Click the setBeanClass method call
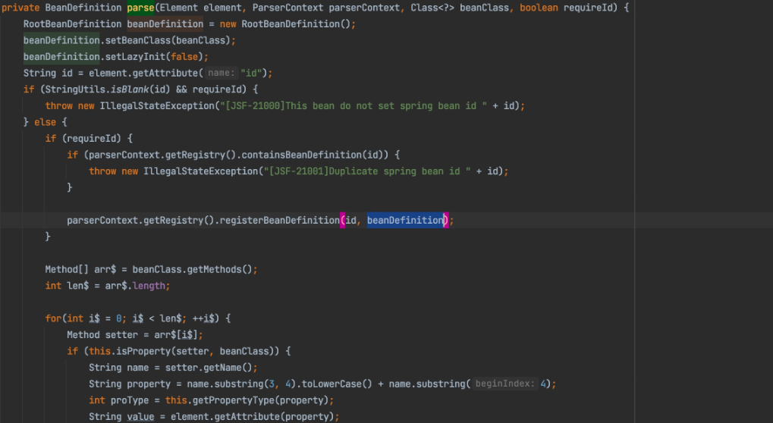 click(x=138, y=40)
